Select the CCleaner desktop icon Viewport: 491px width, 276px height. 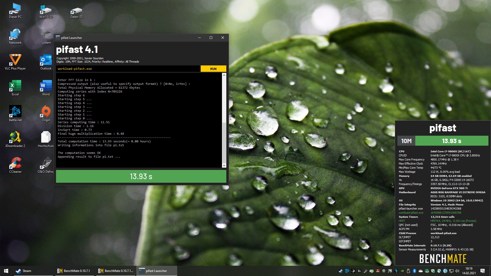15,165
